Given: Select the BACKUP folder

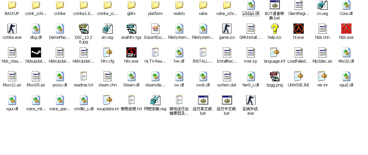Looking at the screenshot, I should [x=12, y=5].
